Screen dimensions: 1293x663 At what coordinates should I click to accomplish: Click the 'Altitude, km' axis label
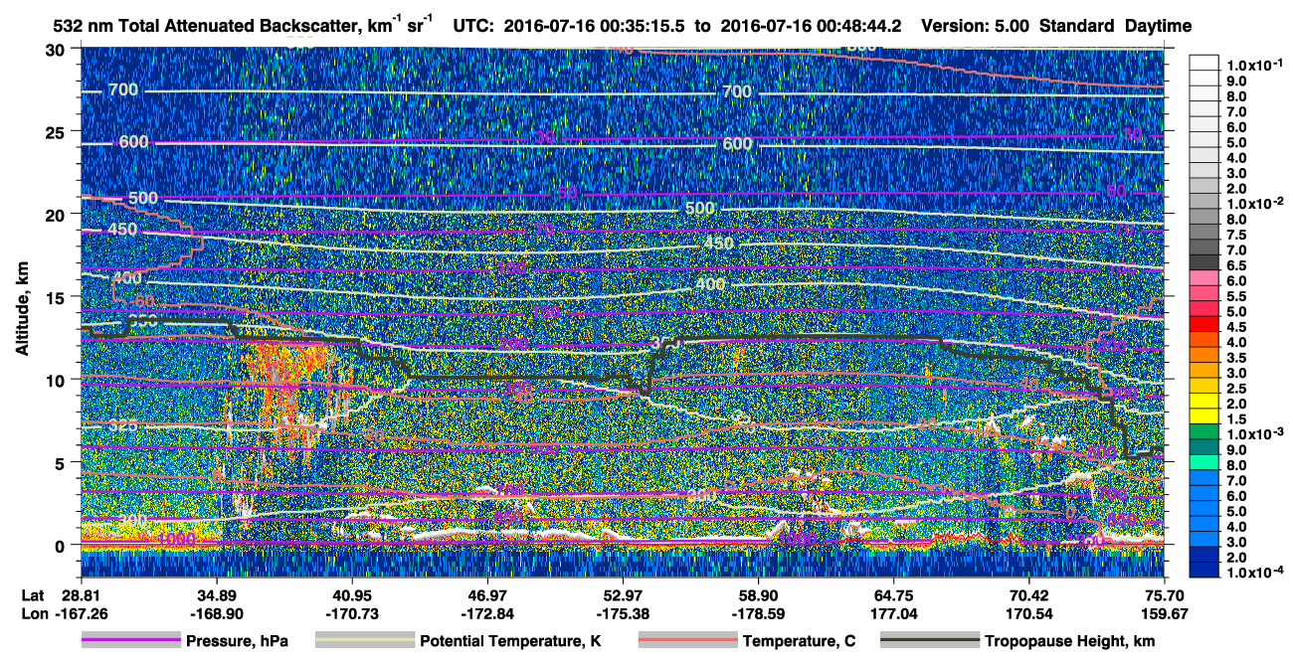(22, 311)
